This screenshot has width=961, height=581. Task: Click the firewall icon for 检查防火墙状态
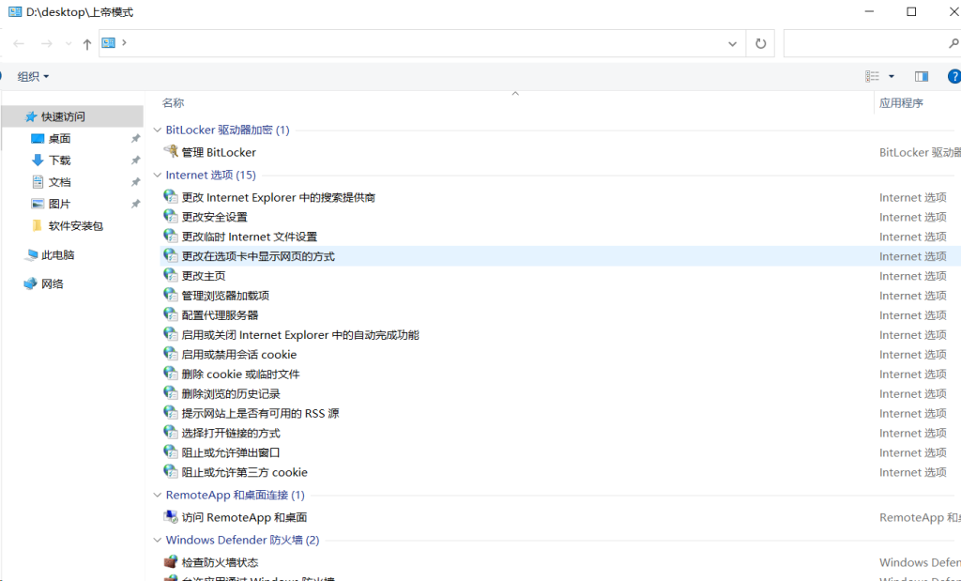coord(171,562)
